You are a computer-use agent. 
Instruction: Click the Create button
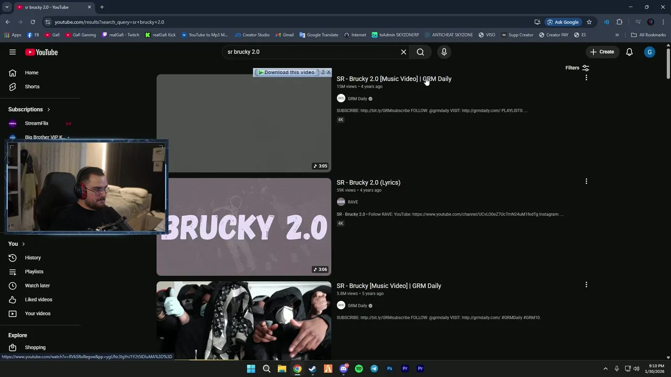602,52
